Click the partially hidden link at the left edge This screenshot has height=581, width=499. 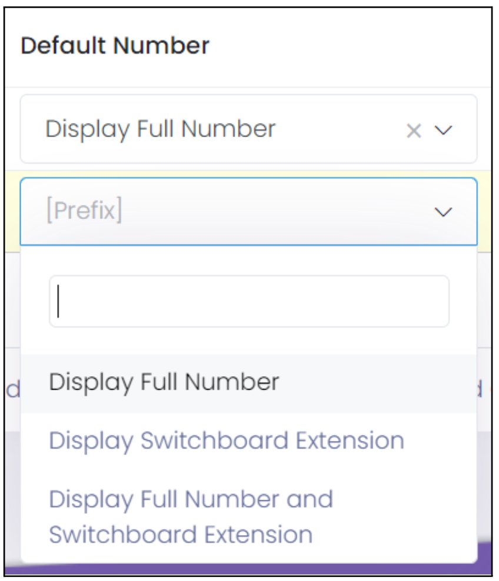(14, 389)
